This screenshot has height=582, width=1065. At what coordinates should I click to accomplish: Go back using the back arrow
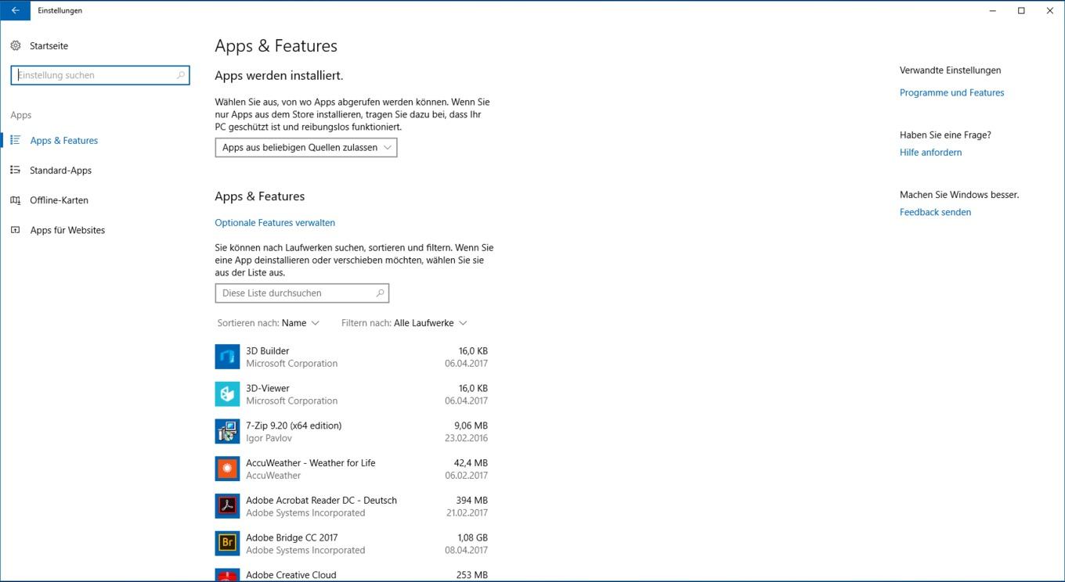pyautogui.click(x=15, y=10)
